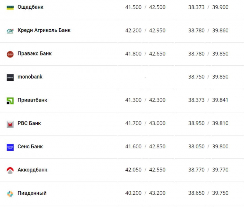Click the Приватбанк green logo icon
This screenshot has height=207, width=244.
10,101
